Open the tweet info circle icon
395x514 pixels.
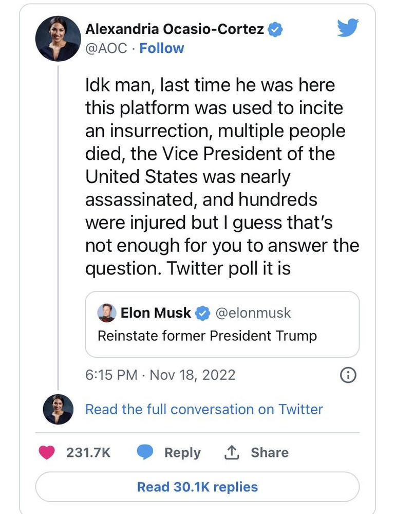(348, 375)
